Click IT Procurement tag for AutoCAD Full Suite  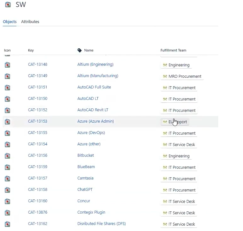179,88
